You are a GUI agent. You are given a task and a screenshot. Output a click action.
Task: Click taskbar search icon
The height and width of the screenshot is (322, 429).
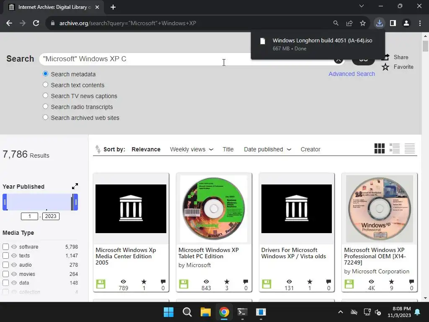[x=187, y=312]
